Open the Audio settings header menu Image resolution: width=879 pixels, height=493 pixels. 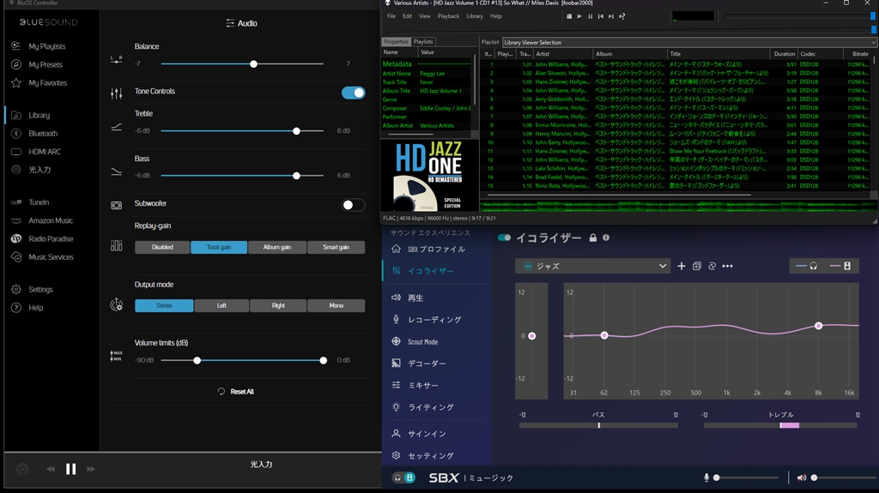pos(241,23)
